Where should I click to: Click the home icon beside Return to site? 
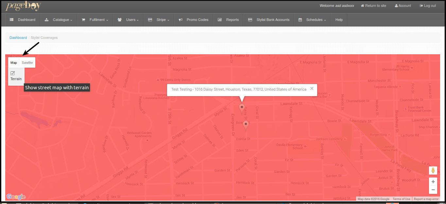362,6
